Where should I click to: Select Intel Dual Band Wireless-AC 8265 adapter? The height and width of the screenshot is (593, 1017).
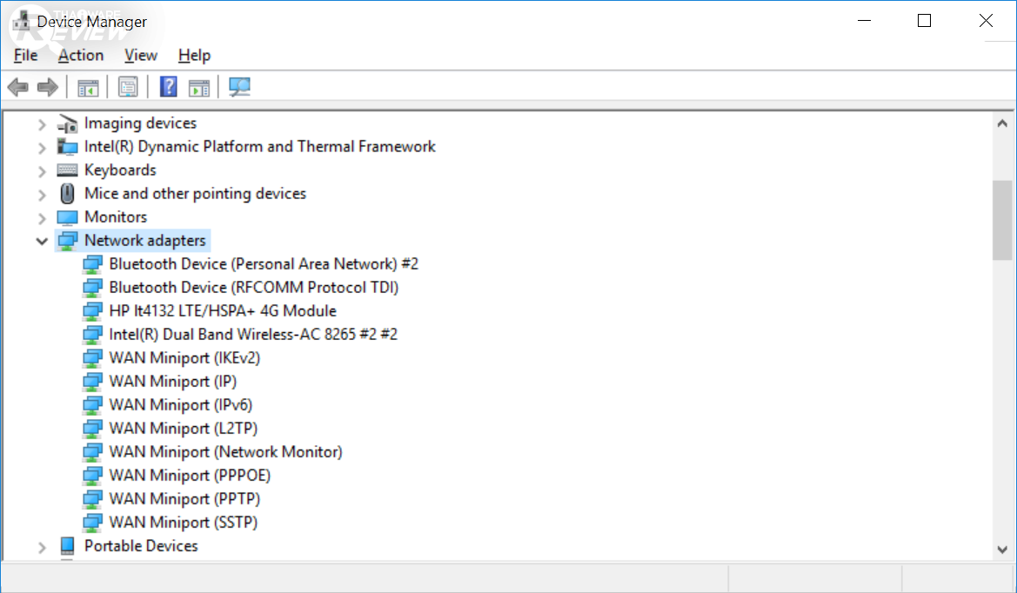click(x=252, y=334)
